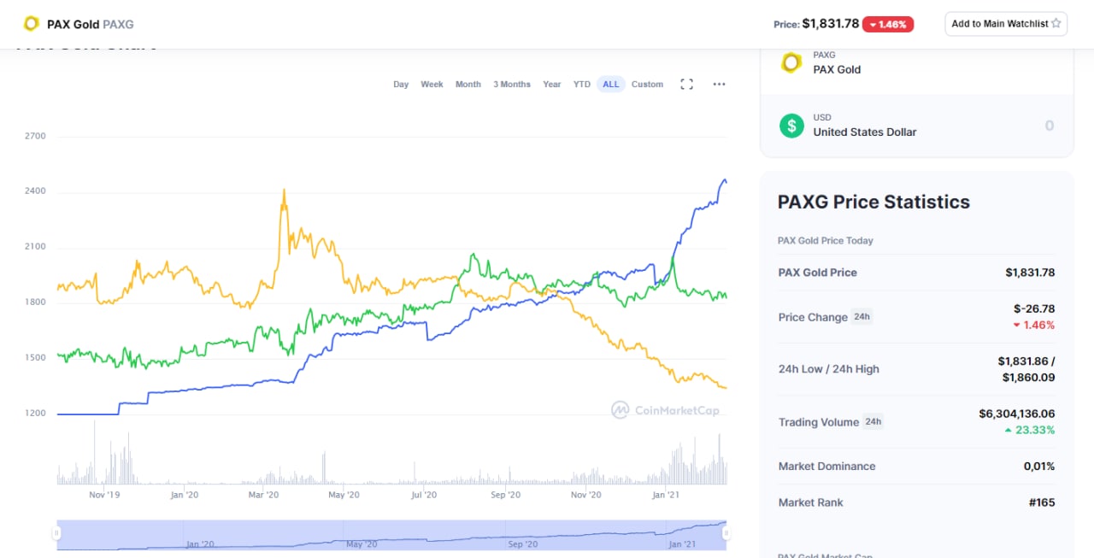
Task: Click the 24h badge next to Trading Volume
Action: pyautogui.click(x=873, y=421)
